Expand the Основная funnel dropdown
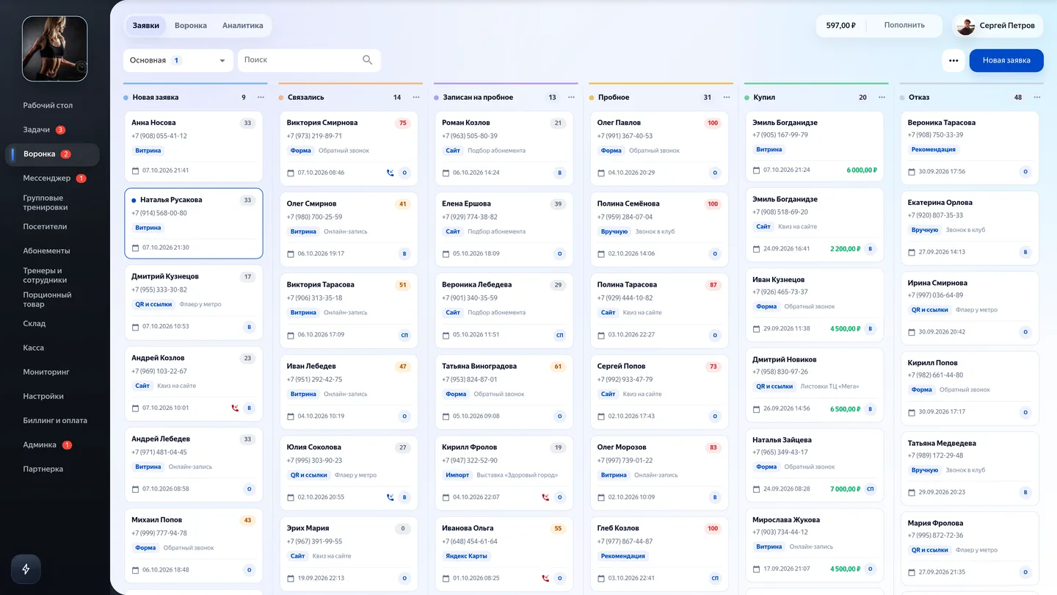 pyautogui.click(x=178, y=60)
